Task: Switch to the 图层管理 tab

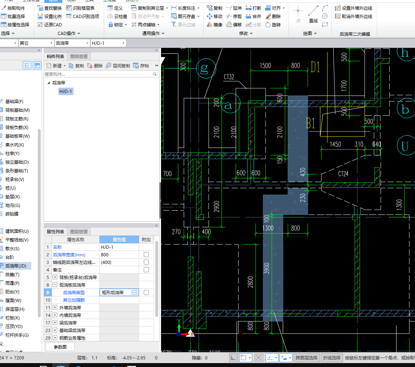Action: (79, 232)
